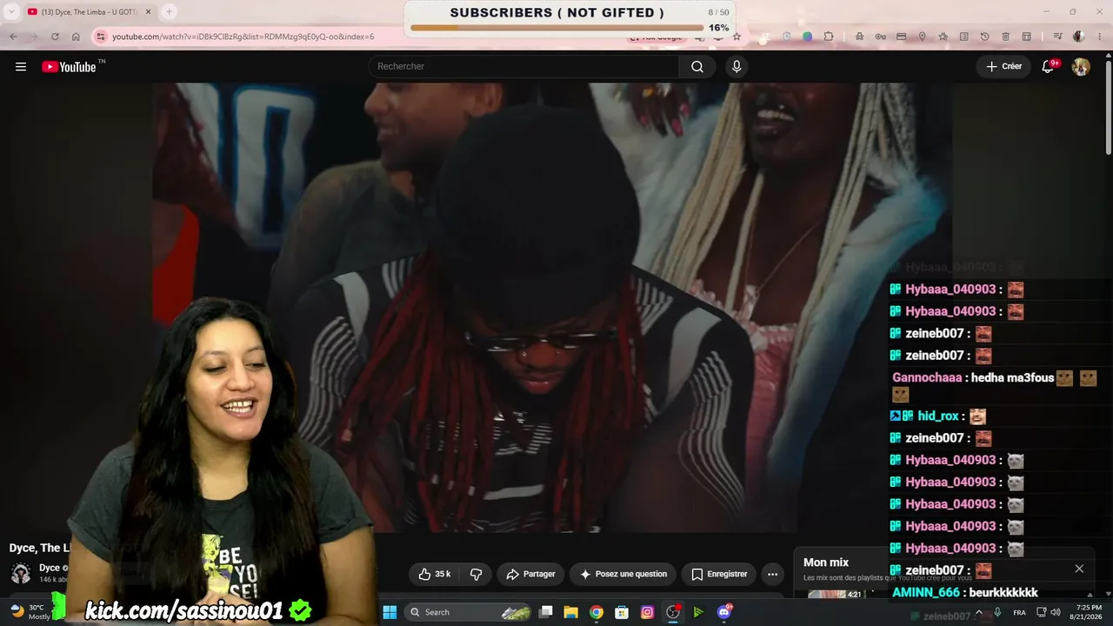Open the Chrome three-dot menu
Image resolution: width=1113 pixels, height=626 pixels.
tap(1100, 37)
